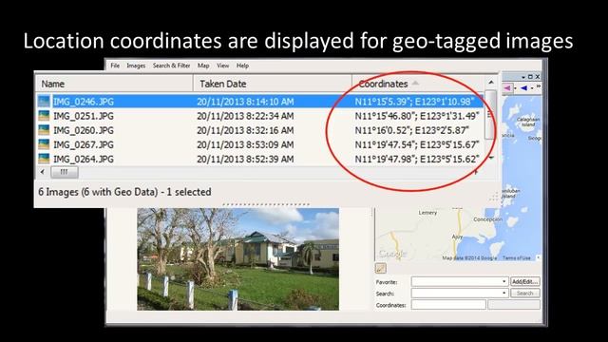
Task: Click status text '6 Images (6 with Geo Data)'
Action: click(x=98, y=192)
